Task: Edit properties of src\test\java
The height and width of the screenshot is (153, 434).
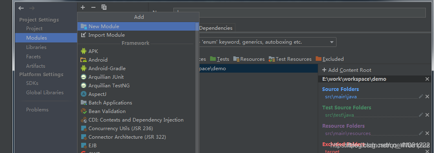Action: tap(421, 115)
